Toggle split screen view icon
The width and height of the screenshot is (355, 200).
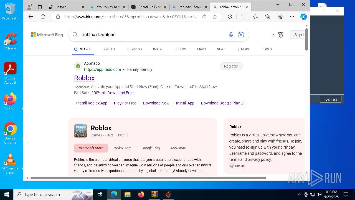click(243, 17)
